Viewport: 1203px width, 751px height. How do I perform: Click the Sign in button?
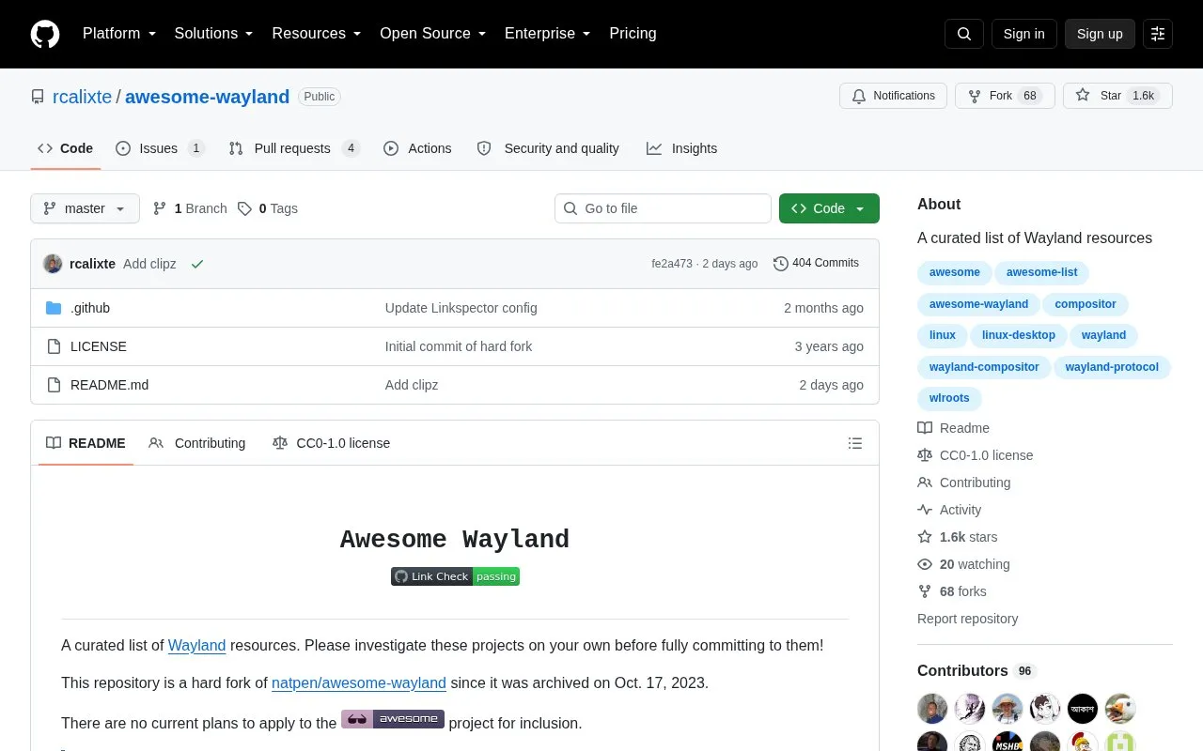coord(1023,34)
